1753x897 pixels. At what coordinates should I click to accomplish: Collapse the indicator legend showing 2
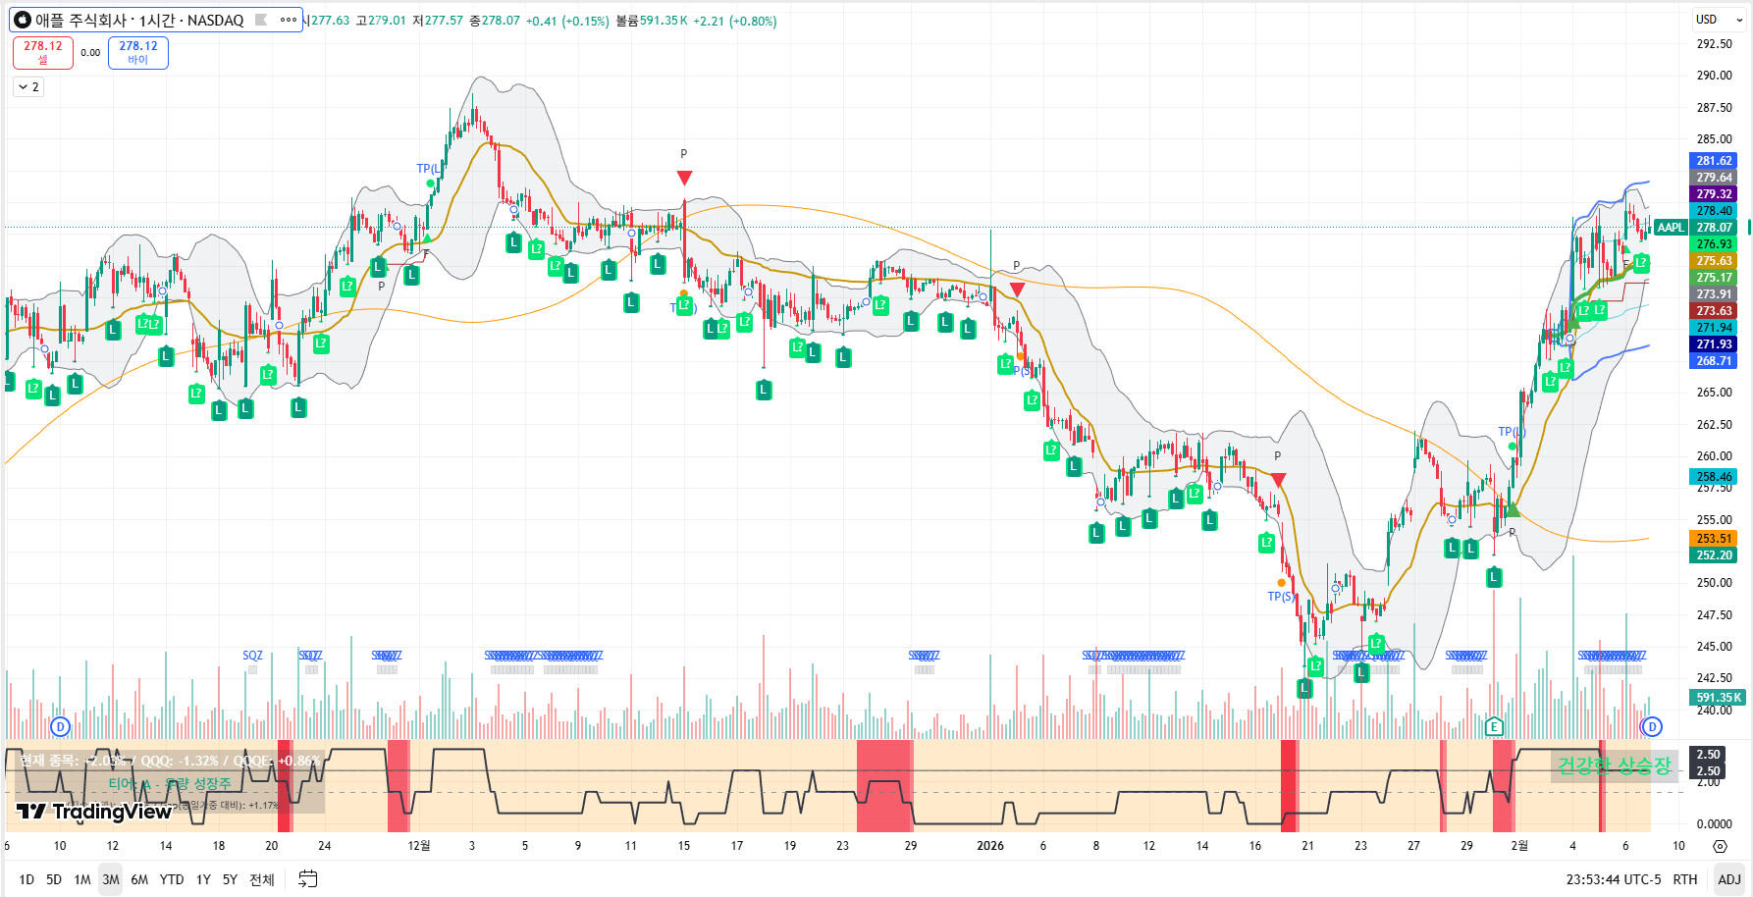(28, 87)
